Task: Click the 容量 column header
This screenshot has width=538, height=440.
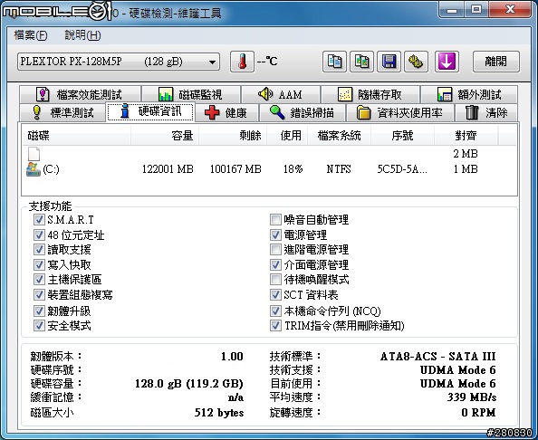Action: point(165,136)
